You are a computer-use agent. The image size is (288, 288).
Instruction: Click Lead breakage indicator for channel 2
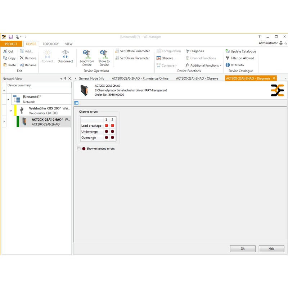(112, 125)
